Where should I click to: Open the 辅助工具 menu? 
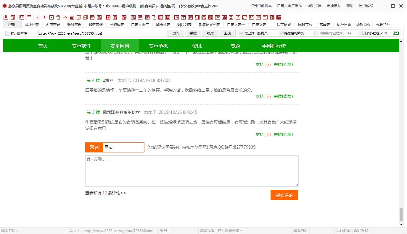pos(314,6)
